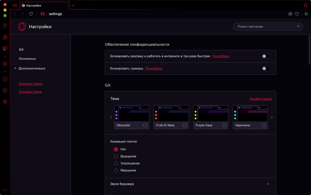311x195 pixels.
Task: Click 'Анимация плитки' label
Action: (x=123, y=141)
